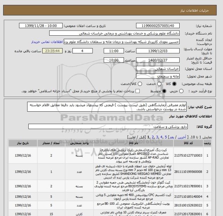
Task: Click the delivery city field مانه و سملقان
Action: pos(158,76)
